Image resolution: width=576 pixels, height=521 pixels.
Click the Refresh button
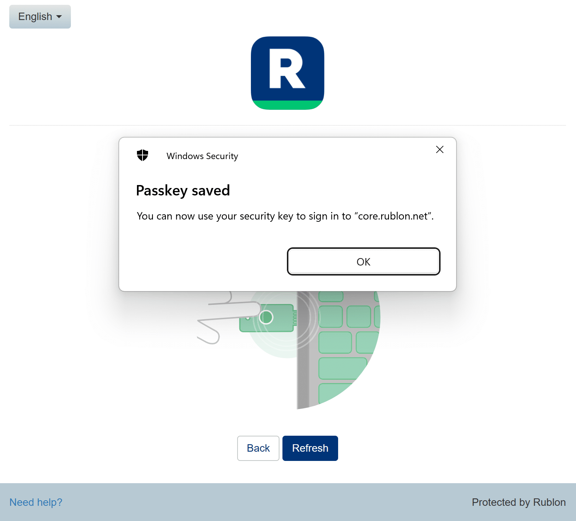pos(310,448)
